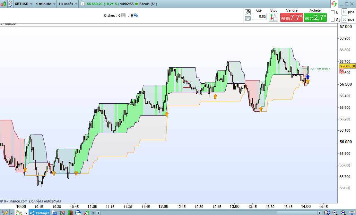Click the 11:00 time axis label

pyautogui.click(x=92, y=207)
